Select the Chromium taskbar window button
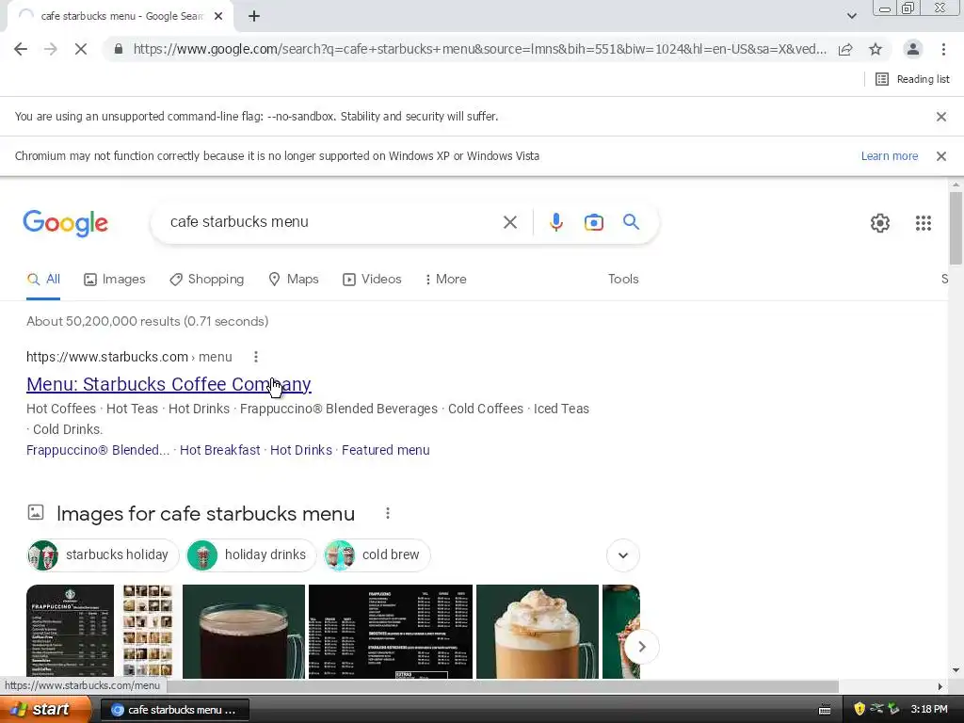Viewport: 964px width, 723px height. [x=174, y=710]
